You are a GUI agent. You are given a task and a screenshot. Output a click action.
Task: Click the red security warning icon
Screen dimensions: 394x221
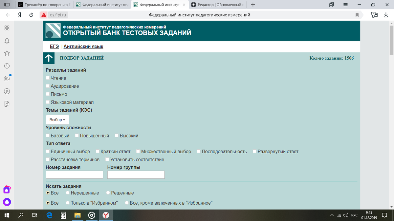44,15
